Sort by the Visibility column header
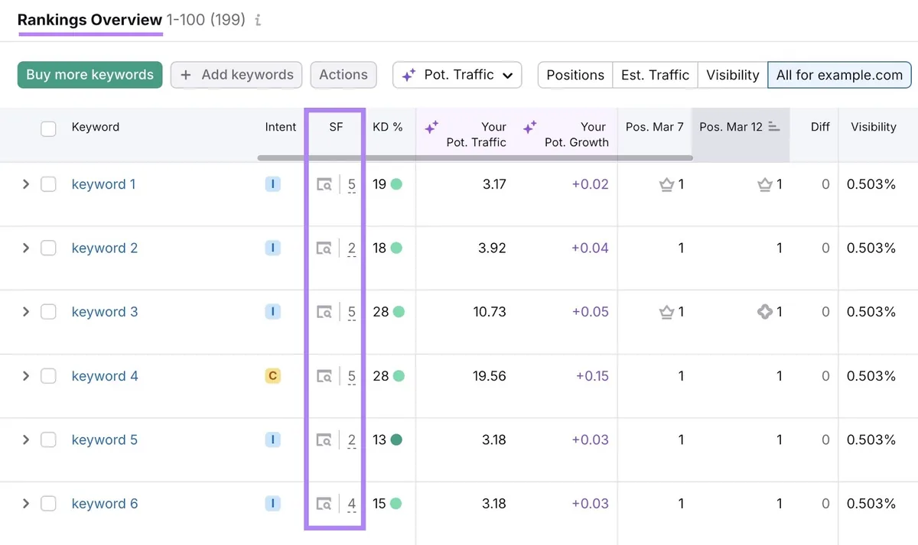This screenshot has height=545, width=918. pyautogui.click(x=874, y=127)
